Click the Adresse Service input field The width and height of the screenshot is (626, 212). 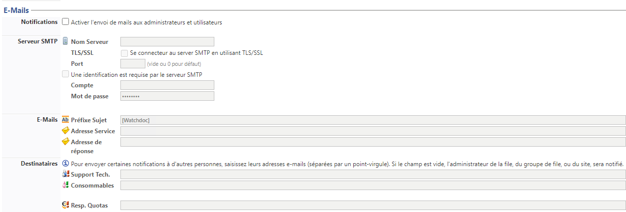[373, 131]
